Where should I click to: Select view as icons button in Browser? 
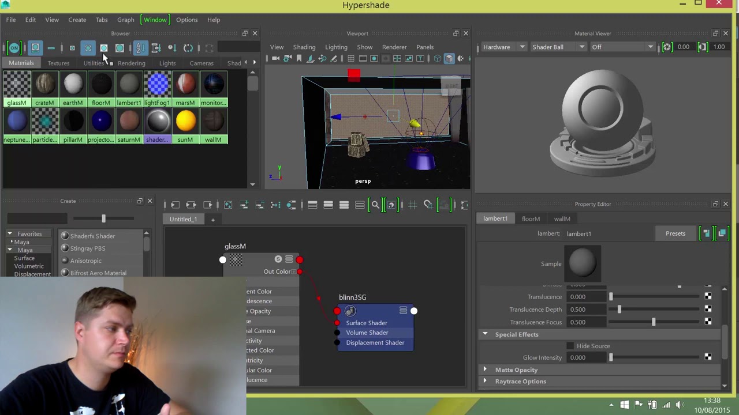(x=35, y=48)
